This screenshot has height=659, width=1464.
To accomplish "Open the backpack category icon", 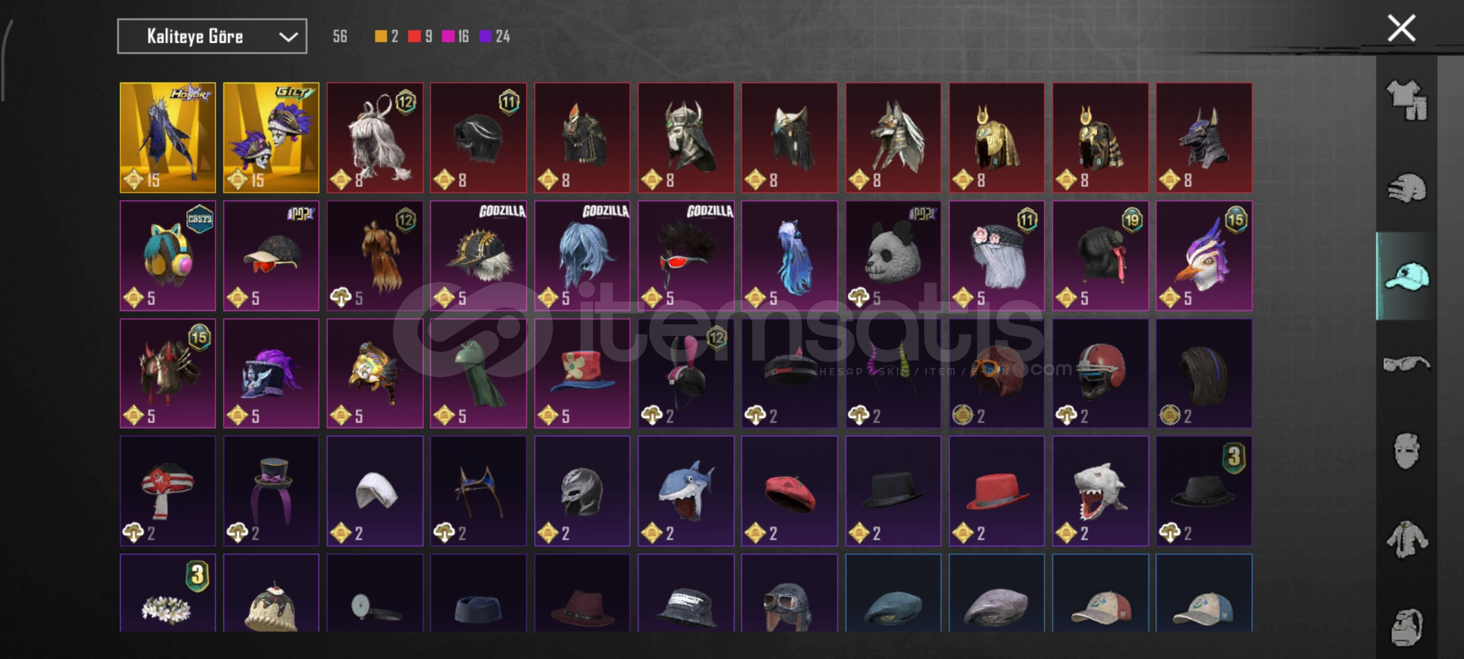I will (1407, 627).
